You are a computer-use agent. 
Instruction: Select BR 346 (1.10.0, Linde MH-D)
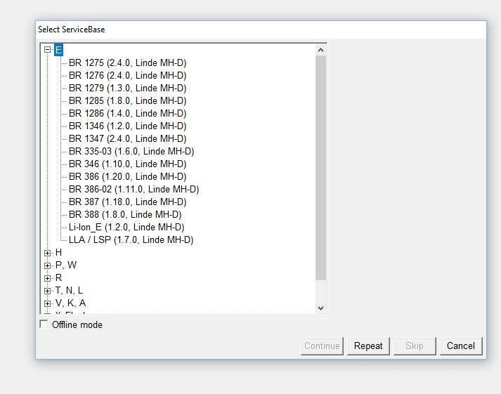click(x=127, y=164)
